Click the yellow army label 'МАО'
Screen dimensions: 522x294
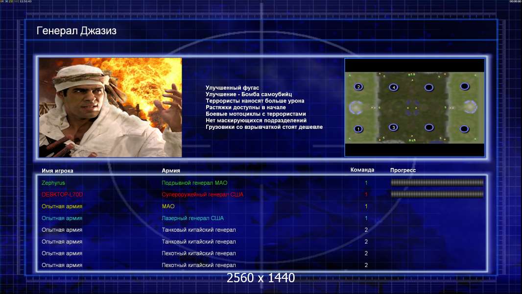click(x=168, y=206)
